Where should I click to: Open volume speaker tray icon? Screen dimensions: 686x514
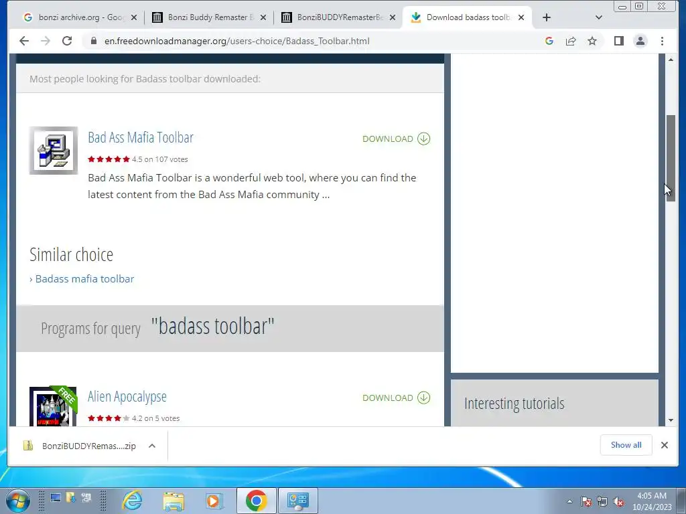[618, 502]
